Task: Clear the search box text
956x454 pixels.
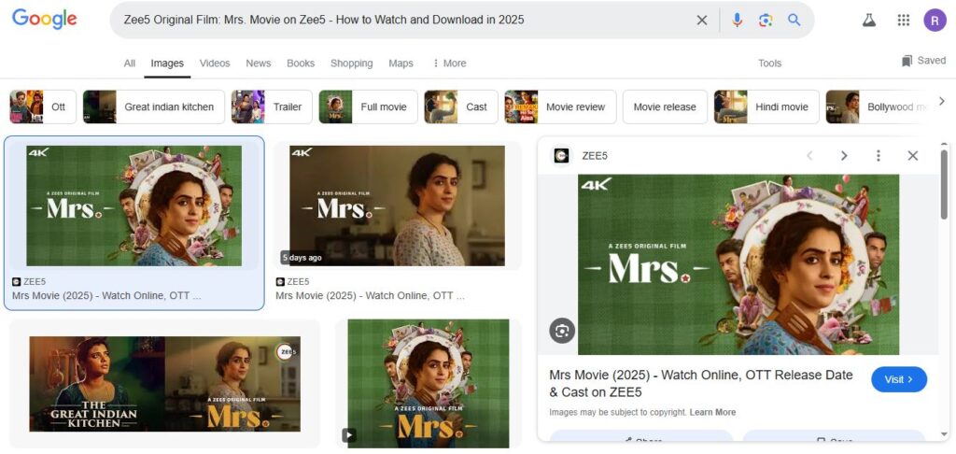Action: [702, 20]
